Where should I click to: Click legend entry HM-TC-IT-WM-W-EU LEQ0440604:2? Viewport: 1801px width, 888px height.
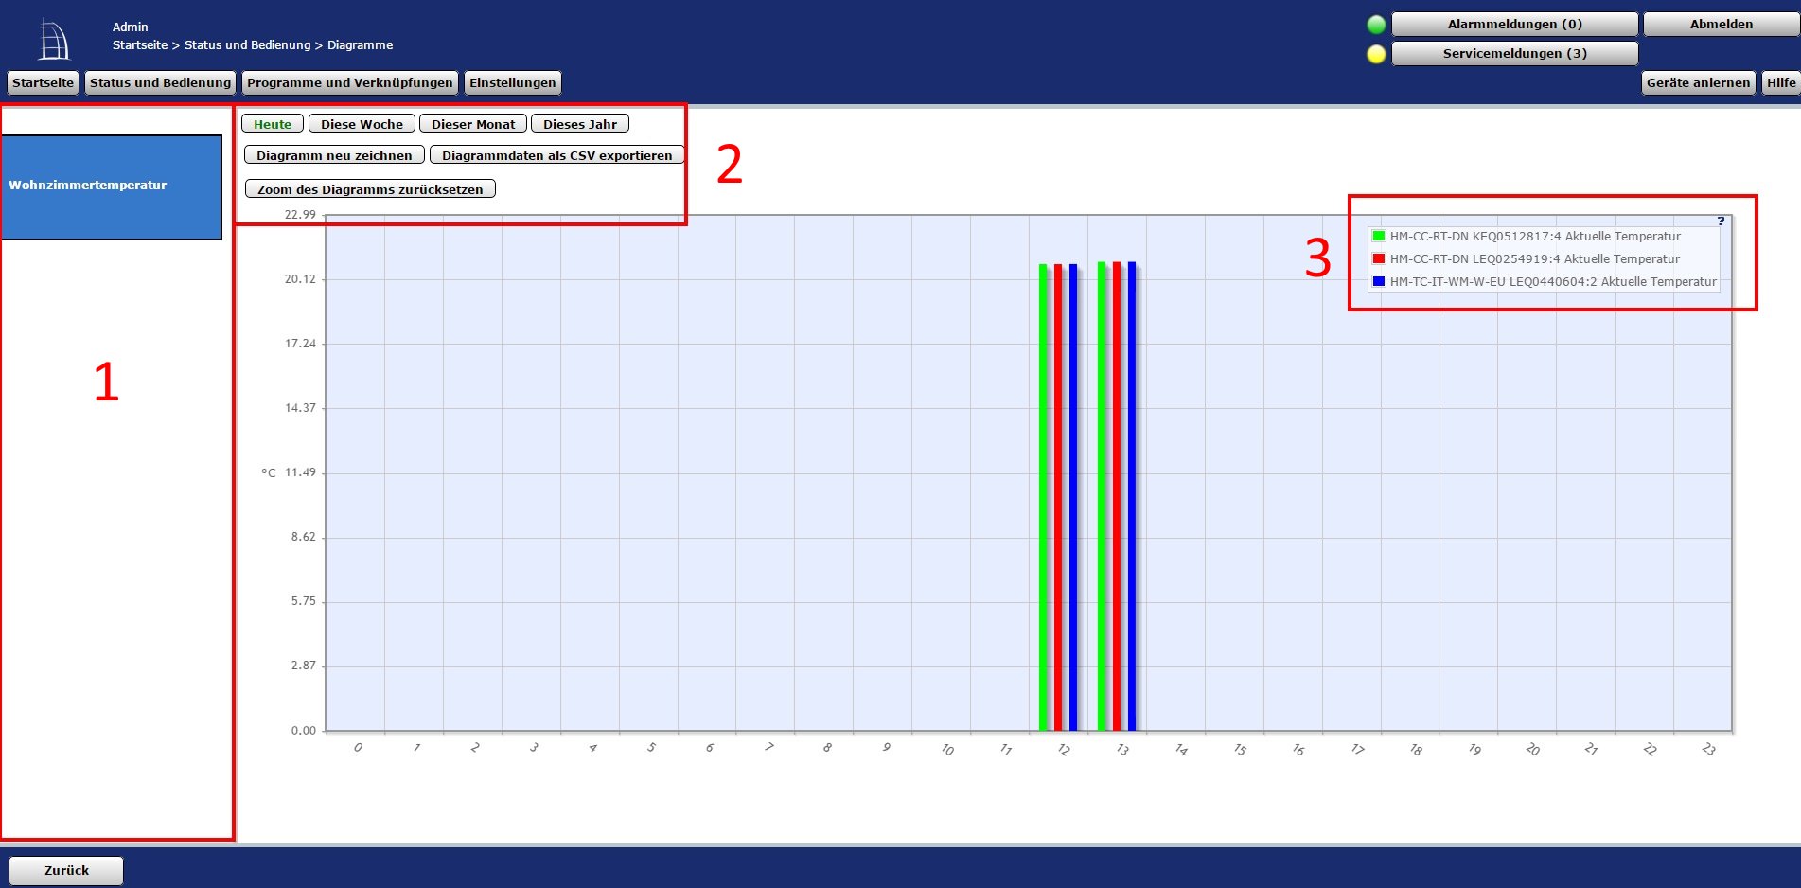(x=1553, y=282)
